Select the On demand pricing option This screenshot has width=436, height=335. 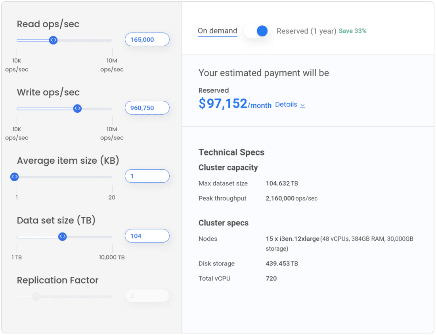217,31
